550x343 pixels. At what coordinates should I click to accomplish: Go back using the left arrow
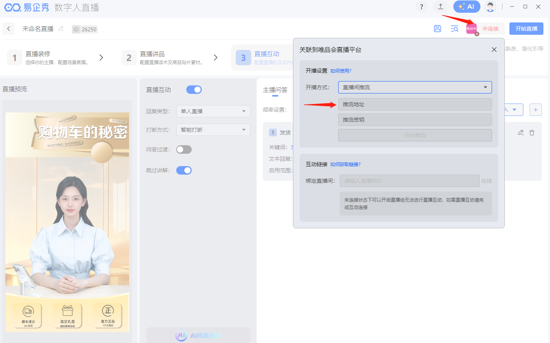tap(9, 29)
